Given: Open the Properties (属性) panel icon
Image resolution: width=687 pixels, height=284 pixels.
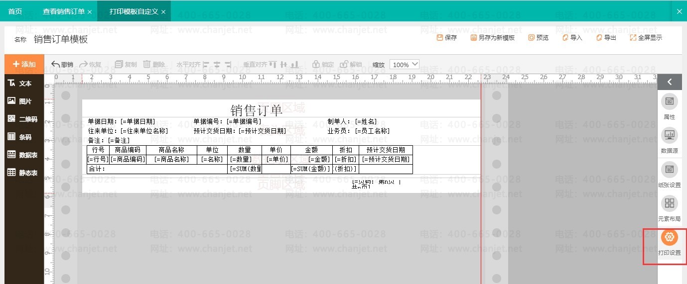Looking at the screenshot, I should click(669, 102).
